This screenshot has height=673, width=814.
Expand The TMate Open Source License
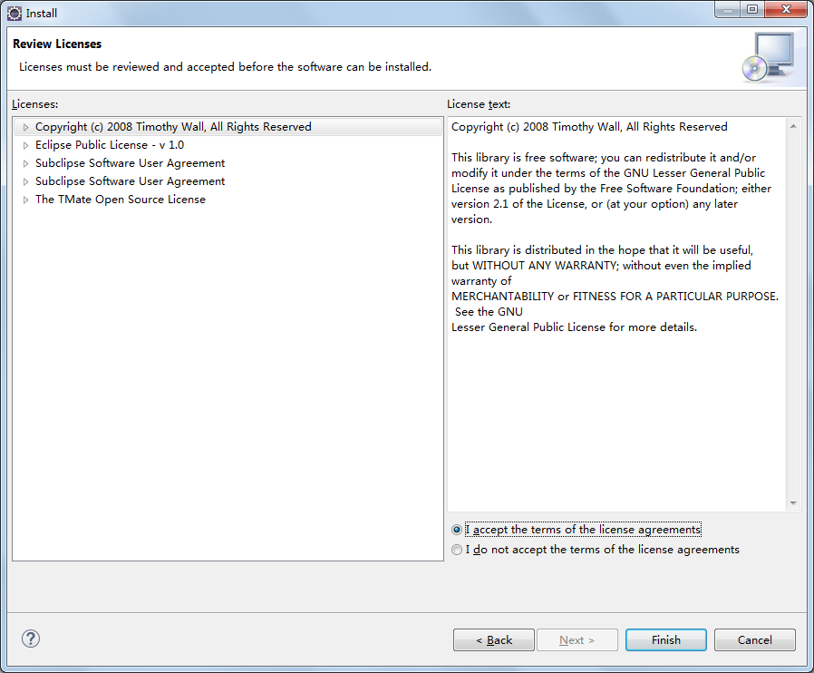(x=25, y=200)
